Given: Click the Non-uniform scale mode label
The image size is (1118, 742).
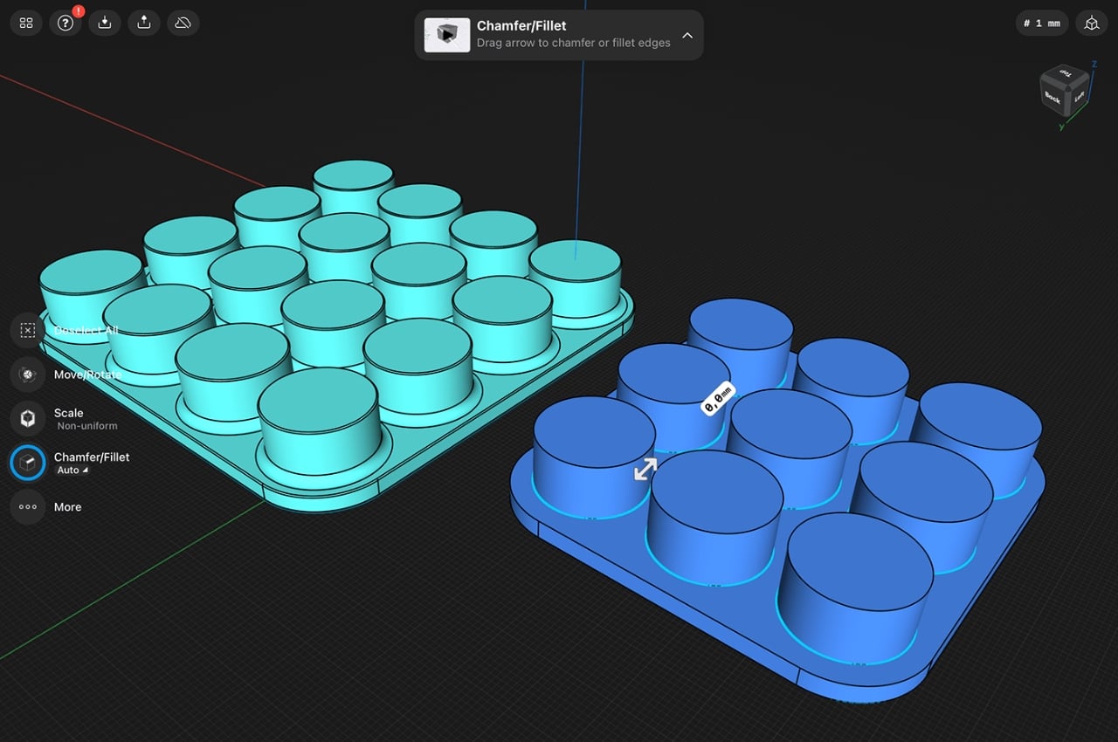Looking at the screenshot, I should [86, 426].
